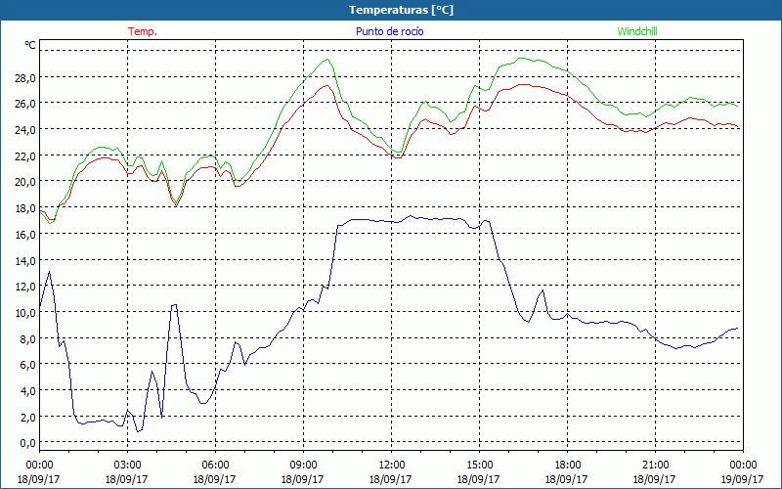The width and height of the screenshot is (782, 489).
Task: Click the red temperature dip near 12:15
Action: point(398,157)
